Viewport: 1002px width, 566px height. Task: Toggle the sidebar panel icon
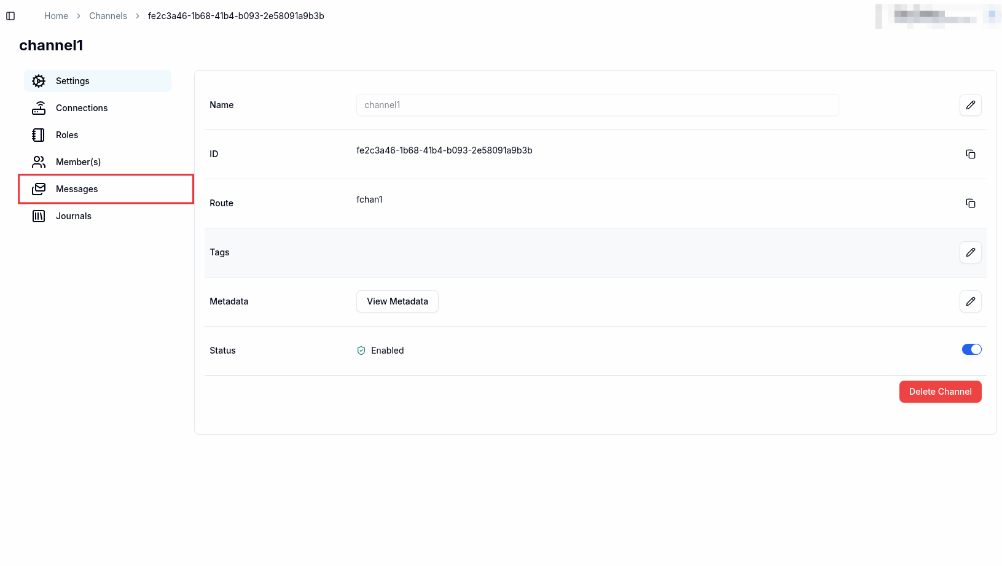click(10, 16)
